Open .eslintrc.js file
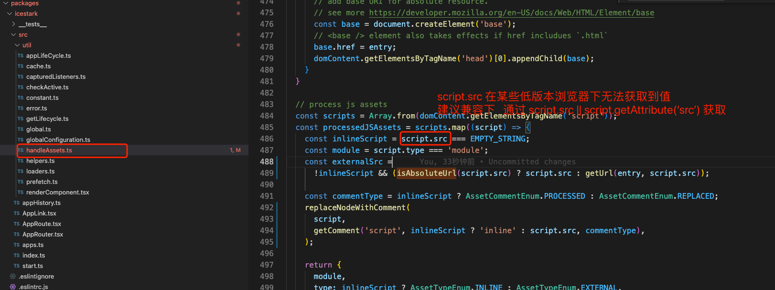 (x=33, y=287)
